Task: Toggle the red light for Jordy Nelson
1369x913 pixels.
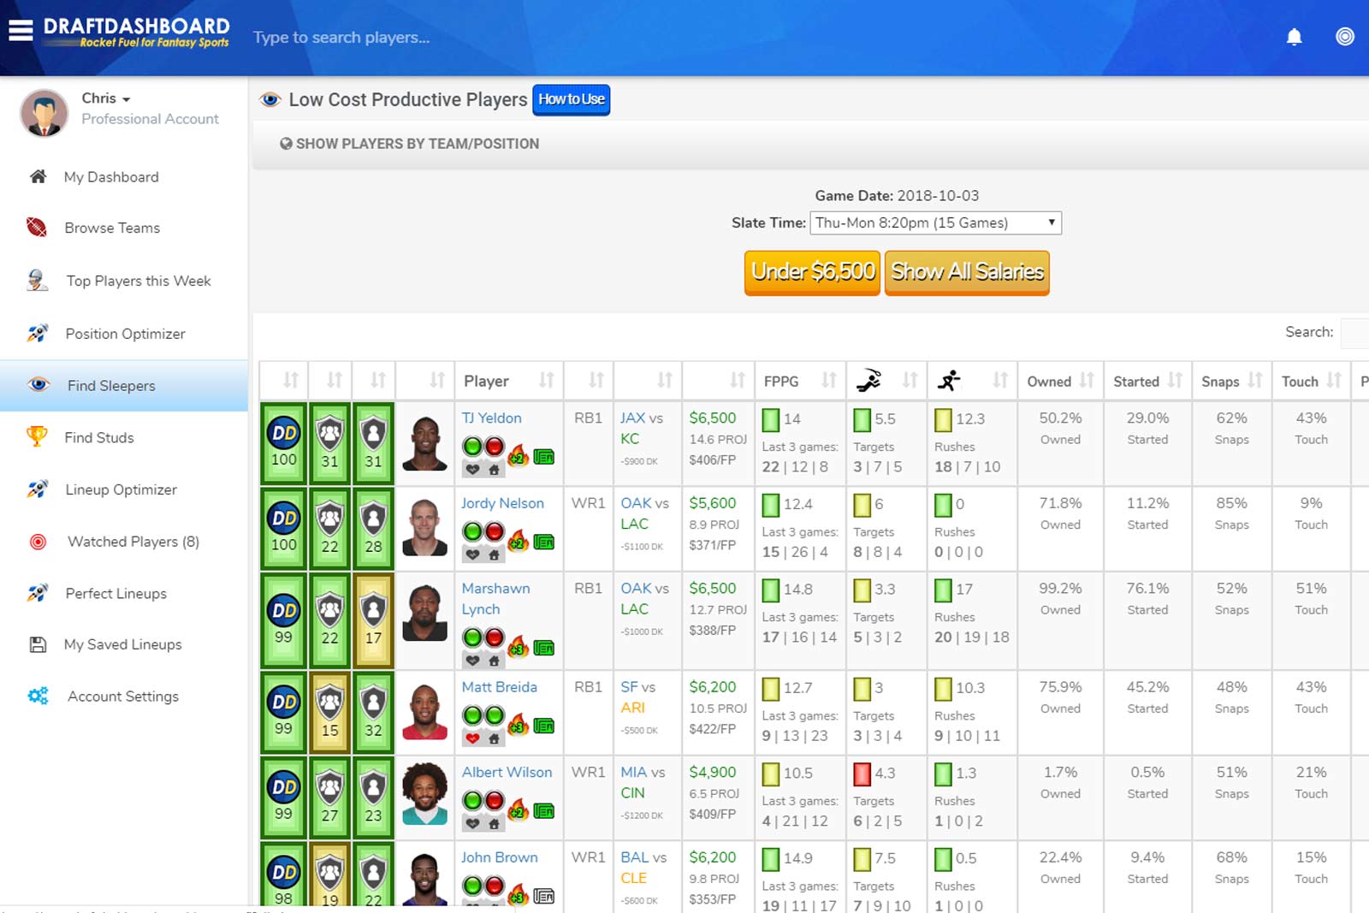Action: coord(495,531)
